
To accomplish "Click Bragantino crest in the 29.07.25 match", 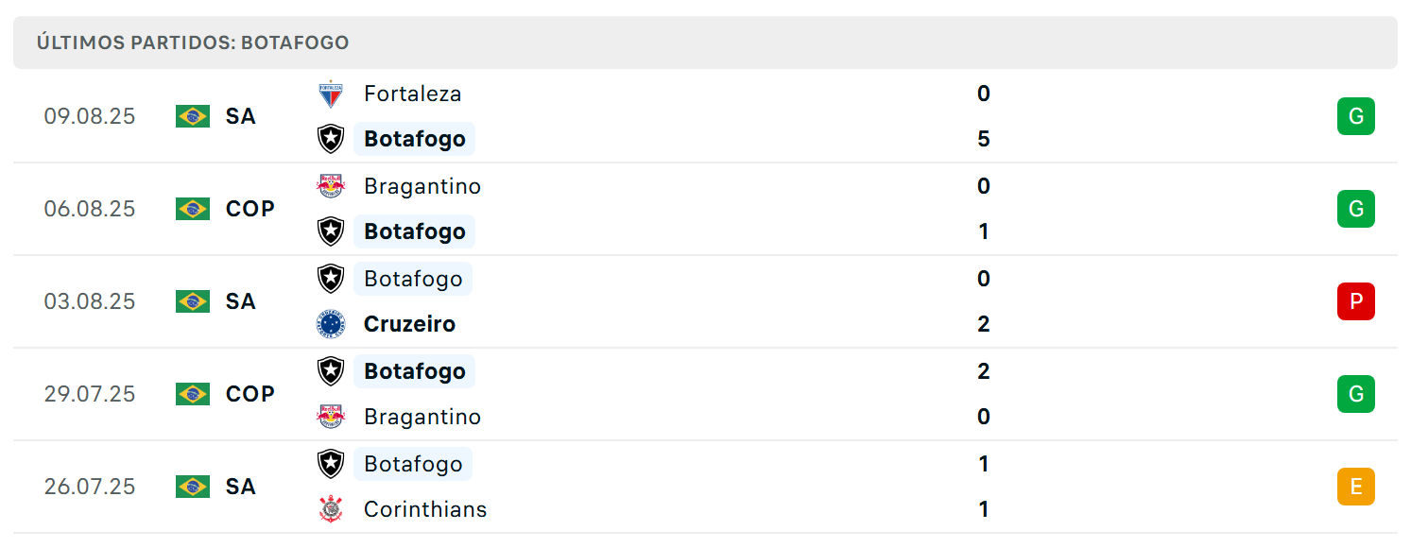I will [x=331, y=417].
